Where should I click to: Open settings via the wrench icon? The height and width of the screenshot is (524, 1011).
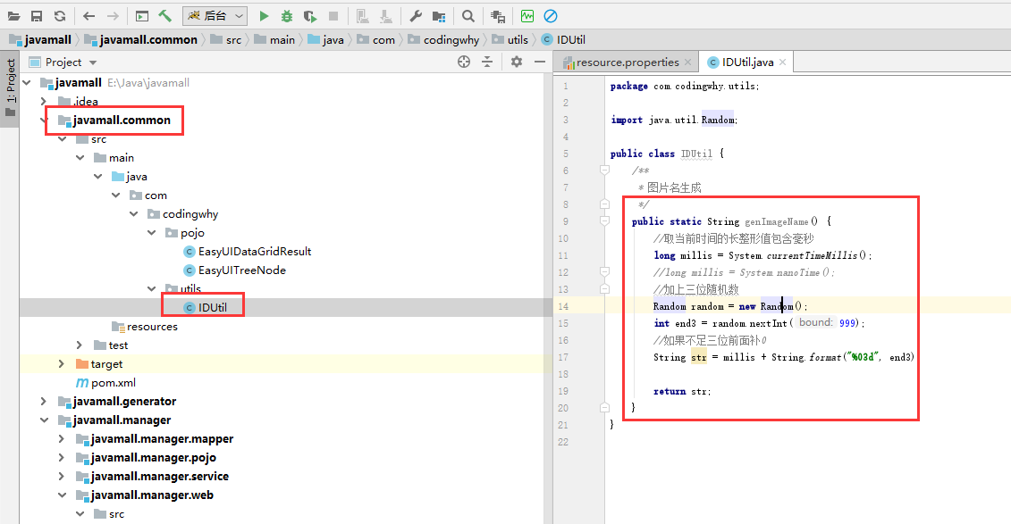(x=416, y=16)
